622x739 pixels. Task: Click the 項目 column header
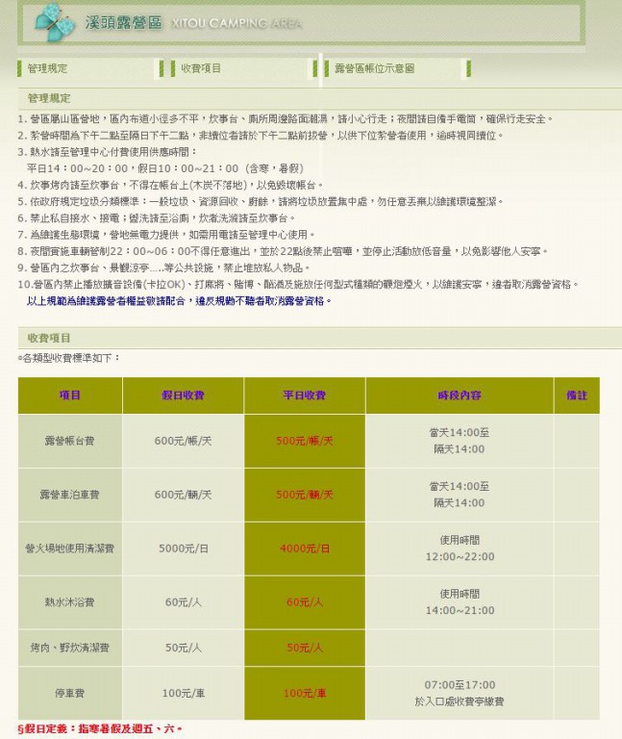click(69, 395)
